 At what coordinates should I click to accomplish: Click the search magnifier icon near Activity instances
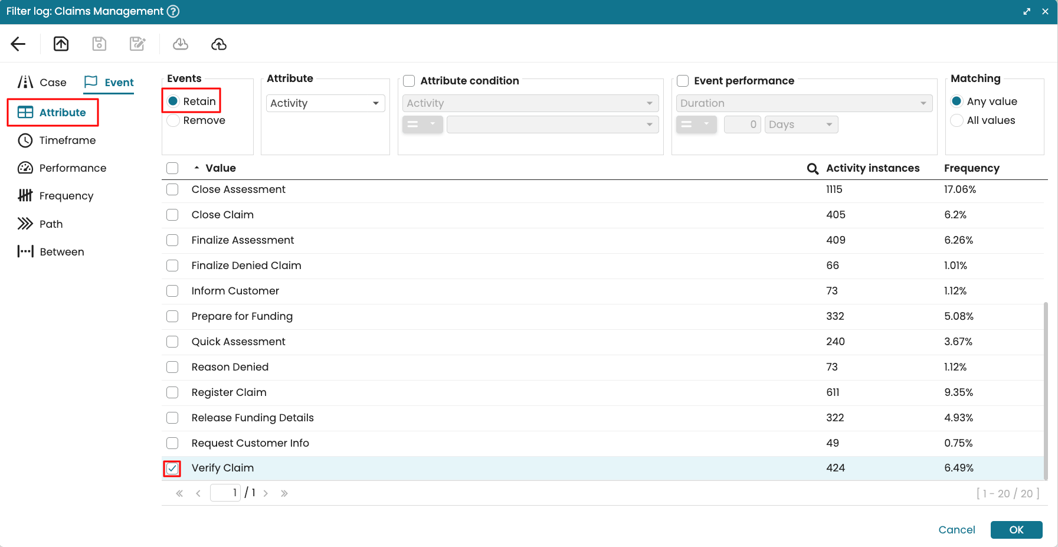pyautogui.click(x=813, y=169)
